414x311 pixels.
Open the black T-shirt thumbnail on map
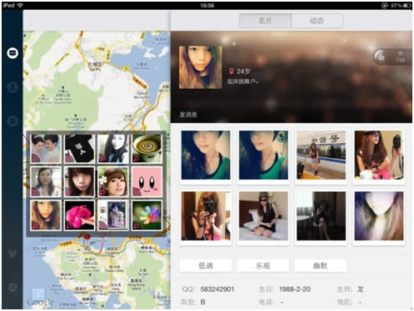pos(79,149)
